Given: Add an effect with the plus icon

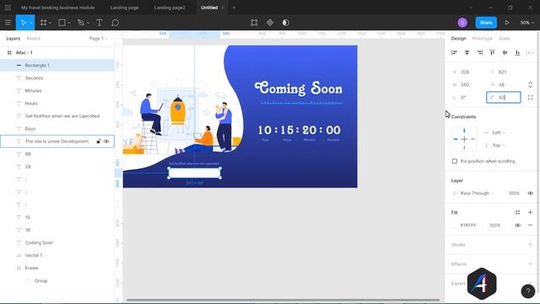Looking at the screenshot, I should pos(531,264).
